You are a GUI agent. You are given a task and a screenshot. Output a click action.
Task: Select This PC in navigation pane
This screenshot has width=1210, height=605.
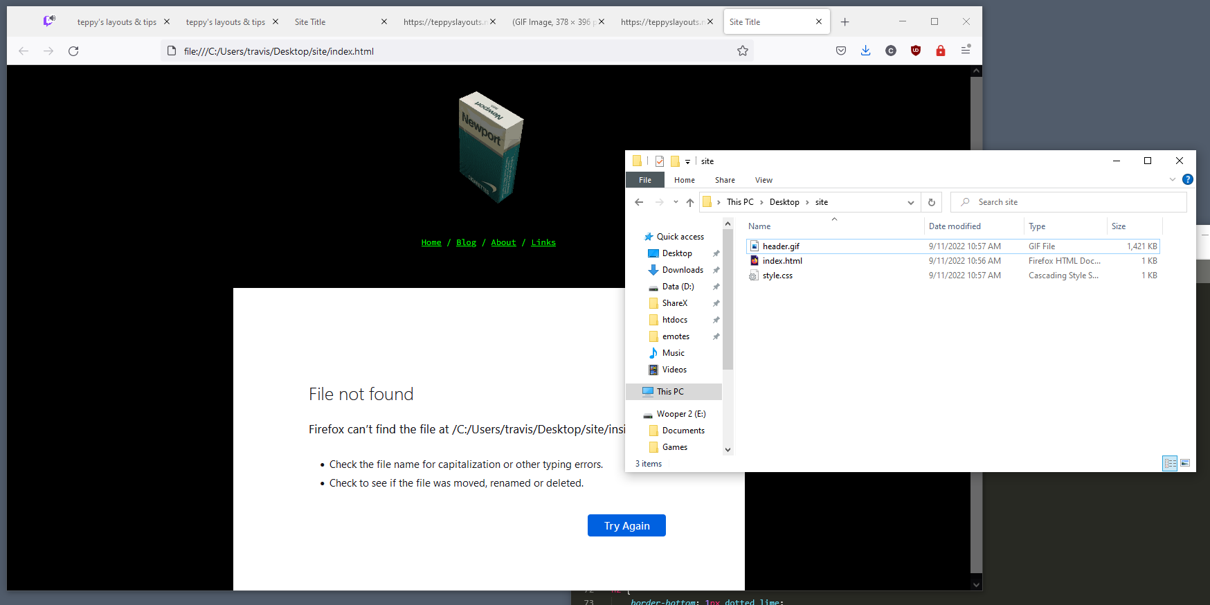tap(674, 392)
